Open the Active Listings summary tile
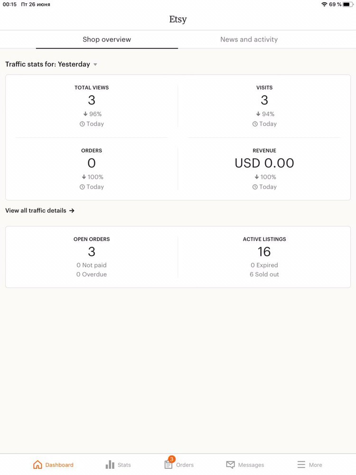 264,256
